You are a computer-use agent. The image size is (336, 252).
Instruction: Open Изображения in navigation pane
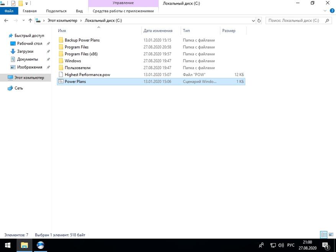pos(30,67)
